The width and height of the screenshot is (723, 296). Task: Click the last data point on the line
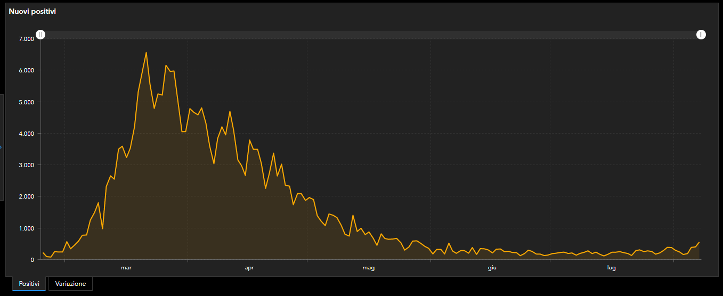pyautogui.click(x=699, y=242)
